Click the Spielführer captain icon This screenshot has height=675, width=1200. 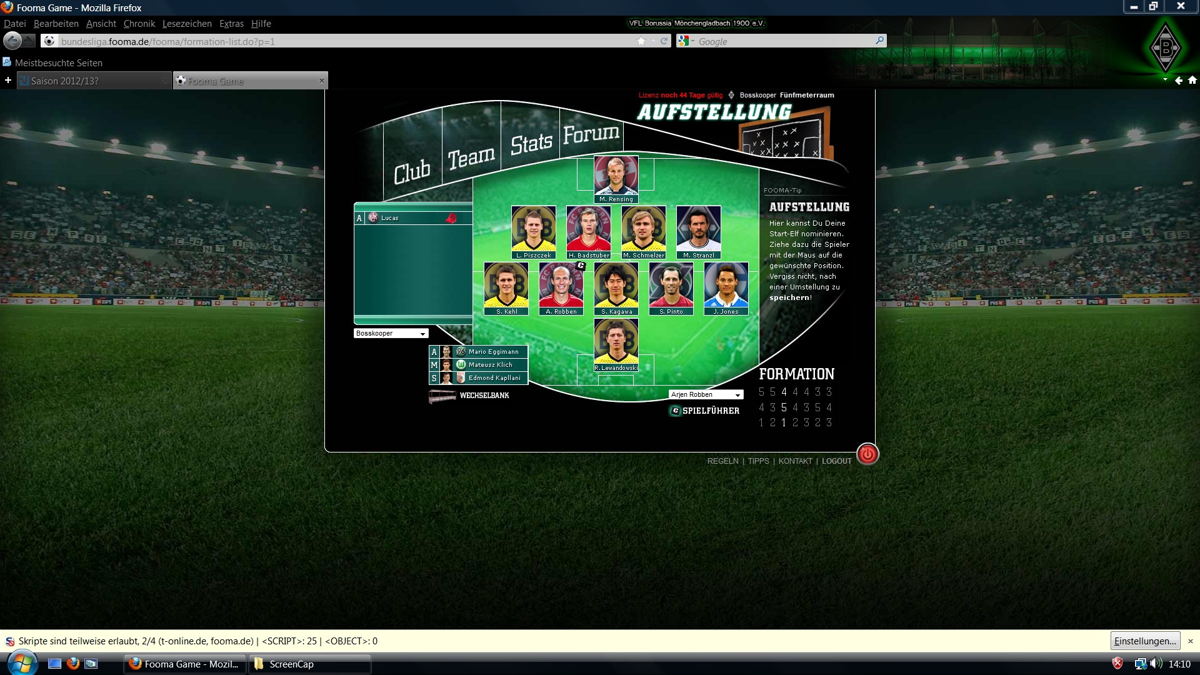[675, 411]
